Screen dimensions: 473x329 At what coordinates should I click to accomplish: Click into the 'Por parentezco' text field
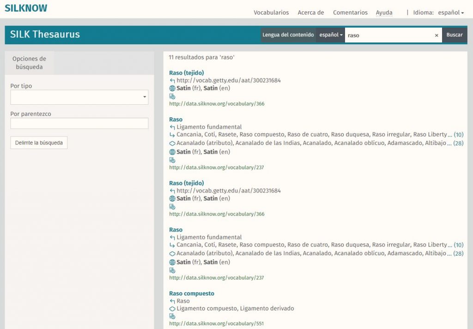(79, 124)
